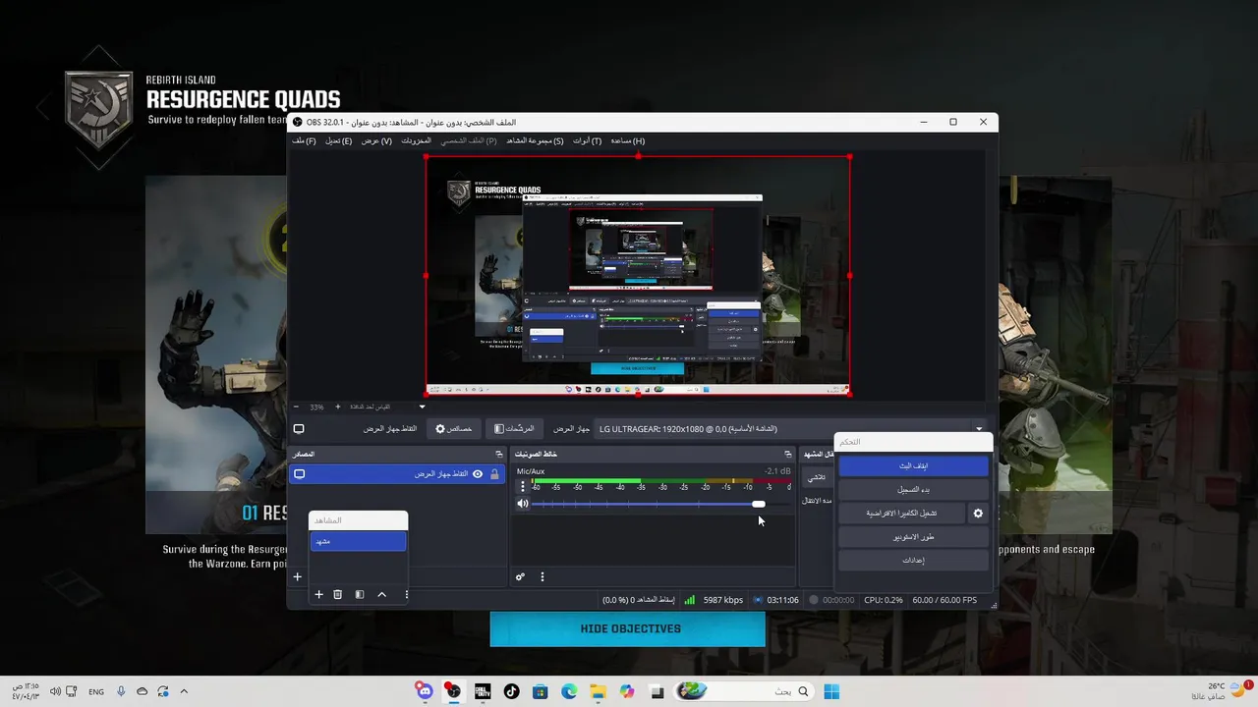
Task: Pop out the المصادر sources dock
Action: pyautogui.click(x=498, y=454)
